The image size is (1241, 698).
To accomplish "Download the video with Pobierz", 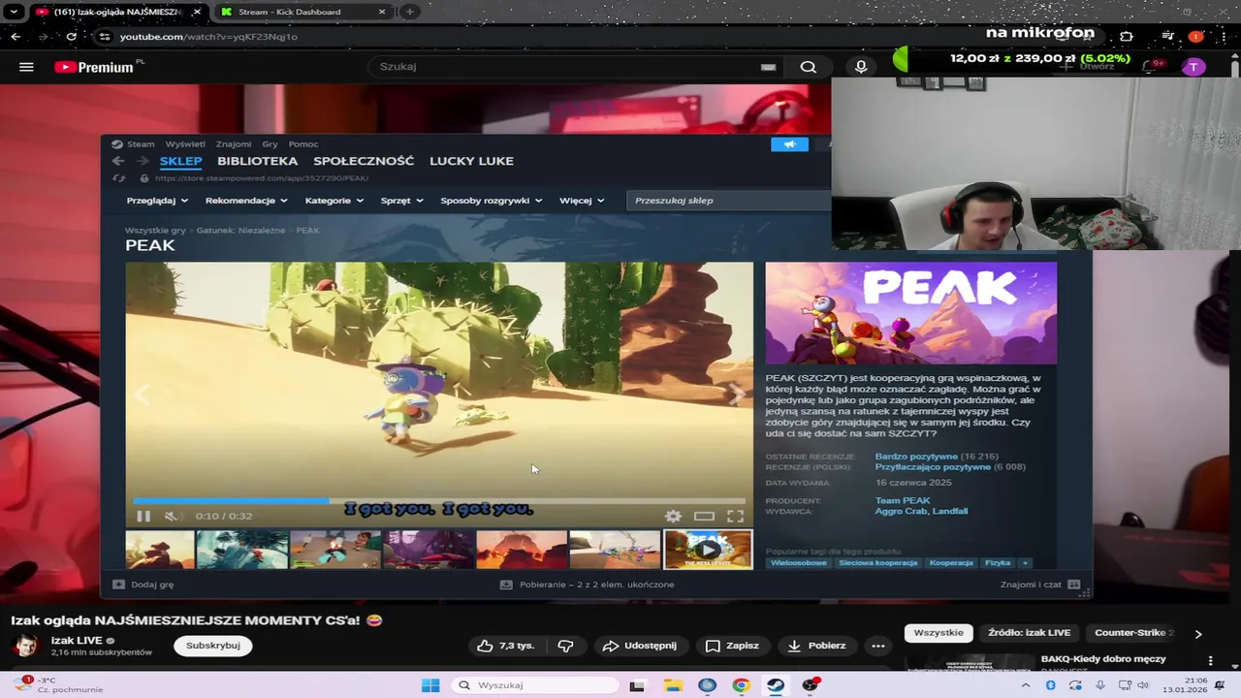I will click(x=816, y=646).
